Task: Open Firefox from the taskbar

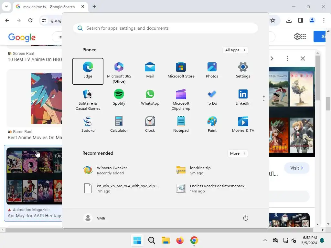Action: tap(180, 240)
